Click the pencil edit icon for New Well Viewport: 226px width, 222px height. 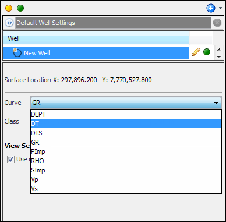pos(196,52)
